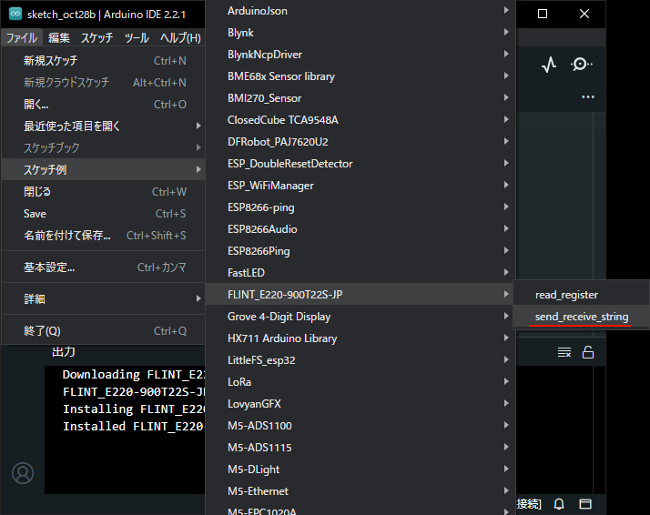Expand ESP_DoubleResetDetector examples
The image size is (650, 515).
click(x=361, y=164)
